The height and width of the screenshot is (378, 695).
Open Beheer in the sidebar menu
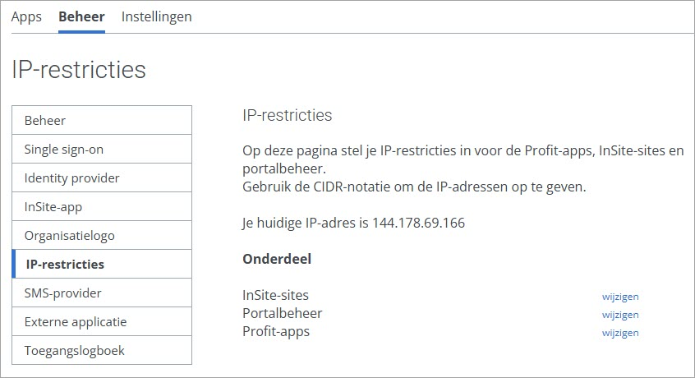pos(102,120)
